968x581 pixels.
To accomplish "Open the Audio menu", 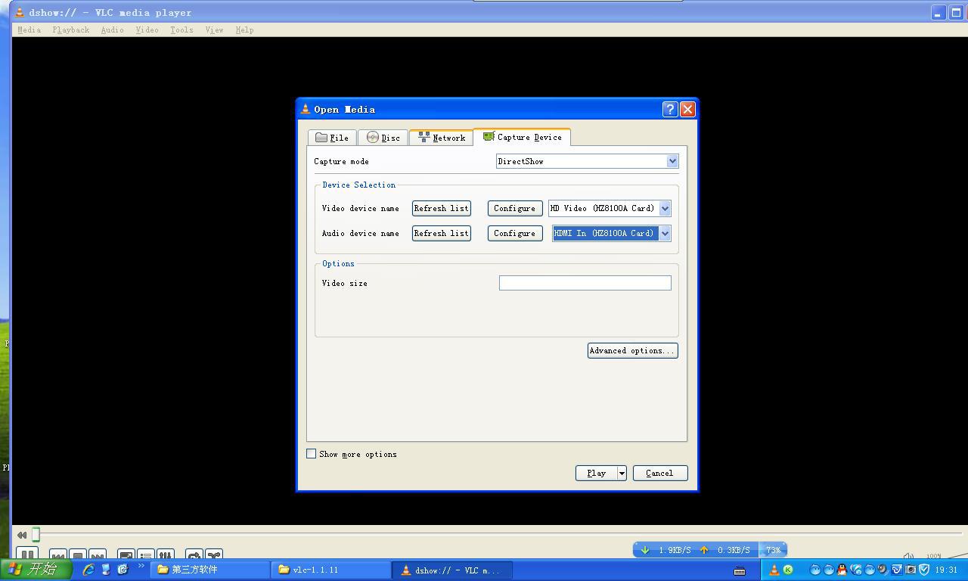I will coord(112,30).
